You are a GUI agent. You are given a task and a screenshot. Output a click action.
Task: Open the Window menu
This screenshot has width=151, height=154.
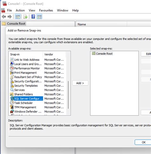[62, 10]
